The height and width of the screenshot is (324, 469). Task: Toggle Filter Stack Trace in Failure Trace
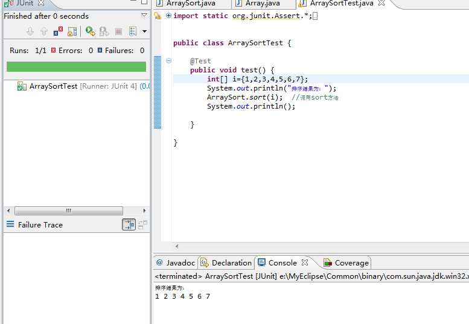129,224
